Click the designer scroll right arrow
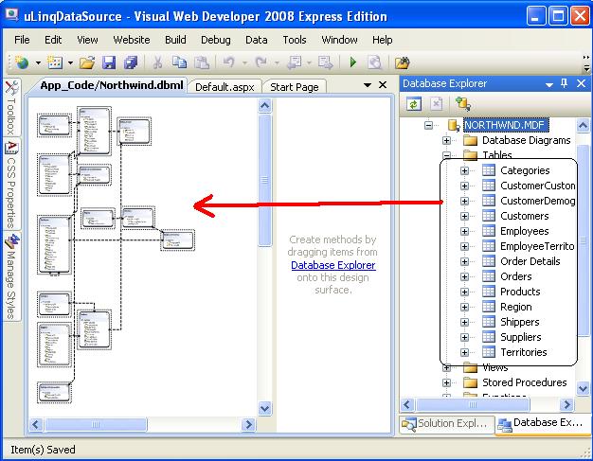 248,424
